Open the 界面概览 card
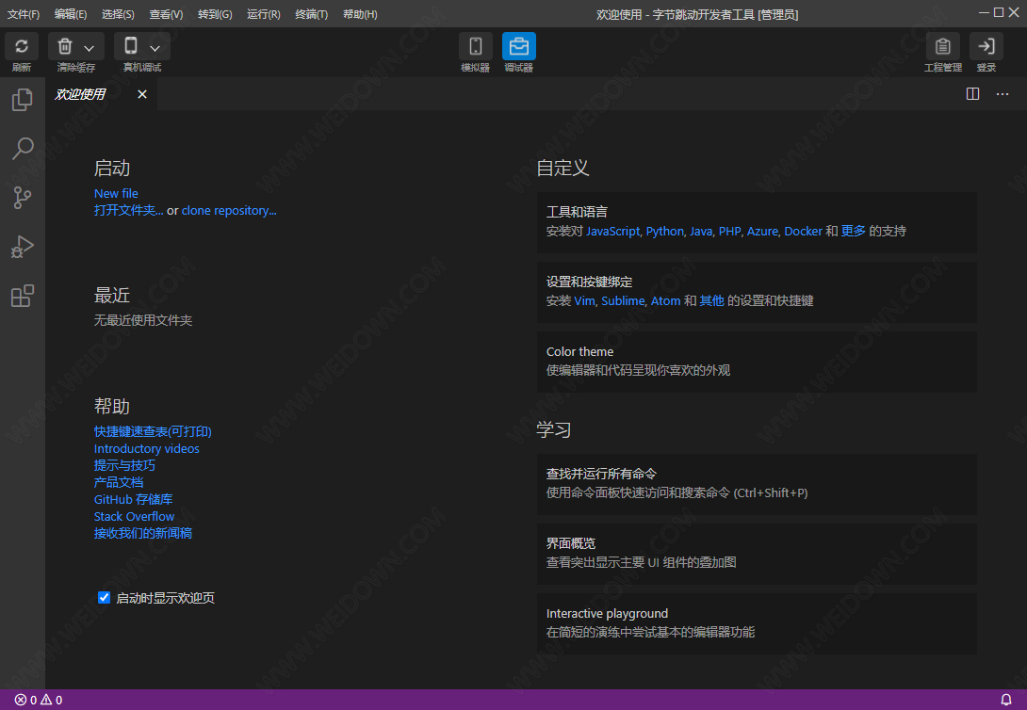Image resolution: width=1027 pixels, height=710 pixels. click(757, 555)
